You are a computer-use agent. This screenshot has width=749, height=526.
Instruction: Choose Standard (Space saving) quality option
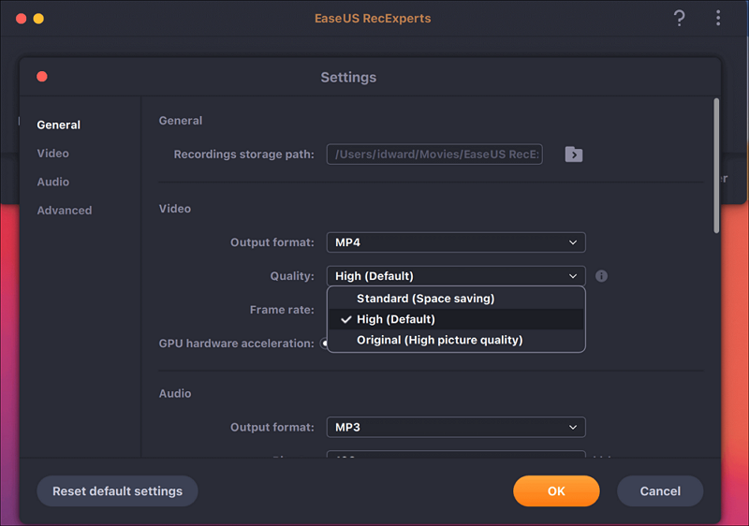coord(425,299)
